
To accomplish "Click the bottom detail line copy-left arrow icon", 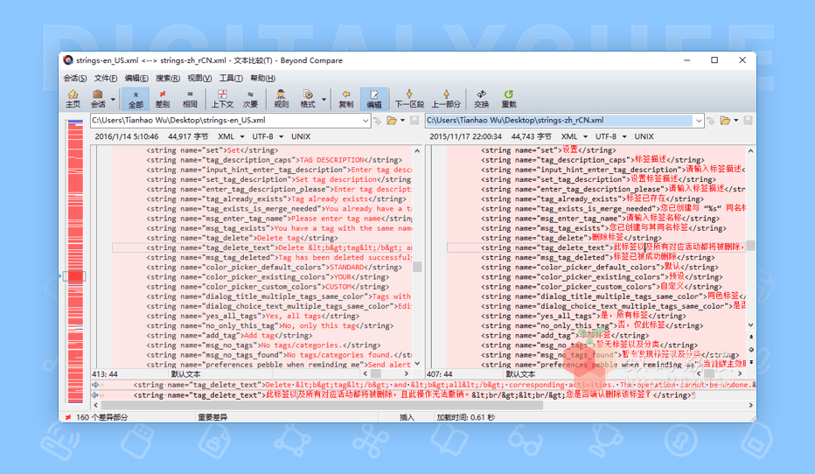I will point(95,395).
